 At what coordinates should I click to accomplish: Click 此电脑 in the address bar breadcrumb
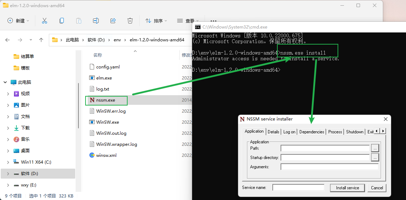tap(72, 40)
